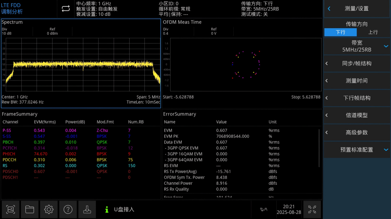
Task: Expand the 预置标准配置 dropdown
Action: 357,150
